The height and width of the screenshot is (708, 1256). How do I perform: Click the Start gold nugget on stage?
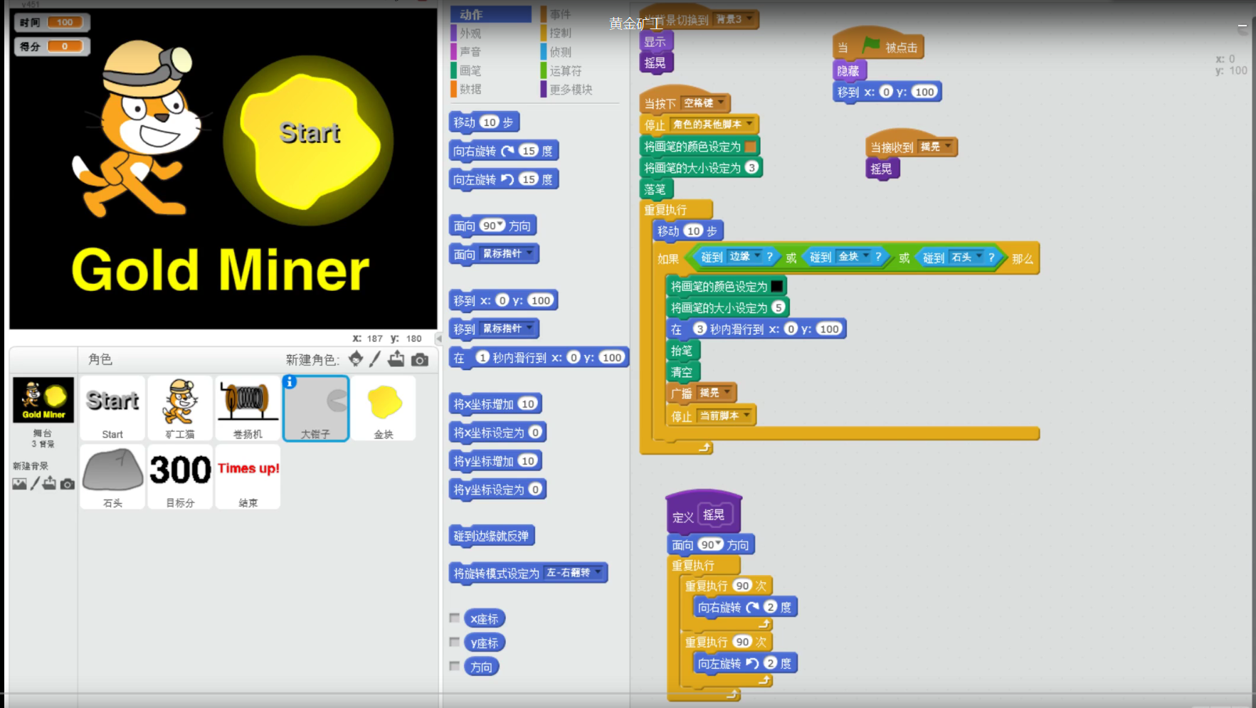pos(309,139)
